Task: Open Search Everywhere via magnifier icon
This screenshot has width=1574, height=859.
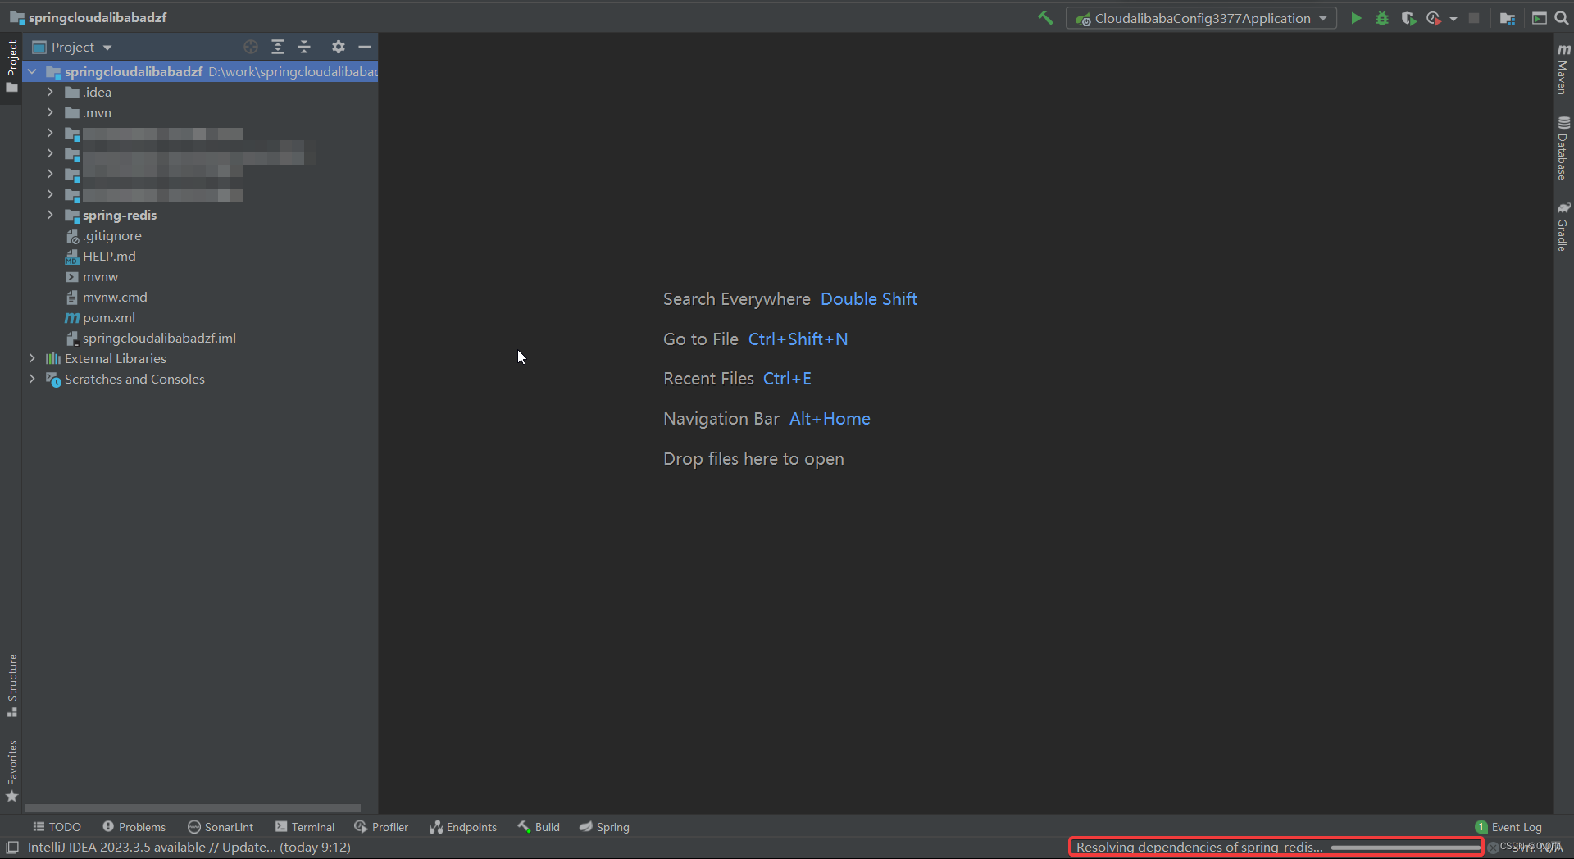Action: (1562, 17)
